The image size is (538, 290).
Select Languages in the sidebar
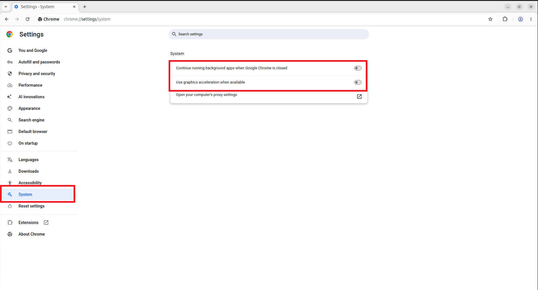click(28, 160)
